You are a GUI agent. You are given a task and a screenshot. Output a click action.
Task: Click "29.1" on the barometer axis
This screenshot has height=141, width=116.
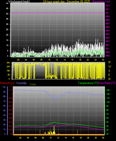pos(108,45)
